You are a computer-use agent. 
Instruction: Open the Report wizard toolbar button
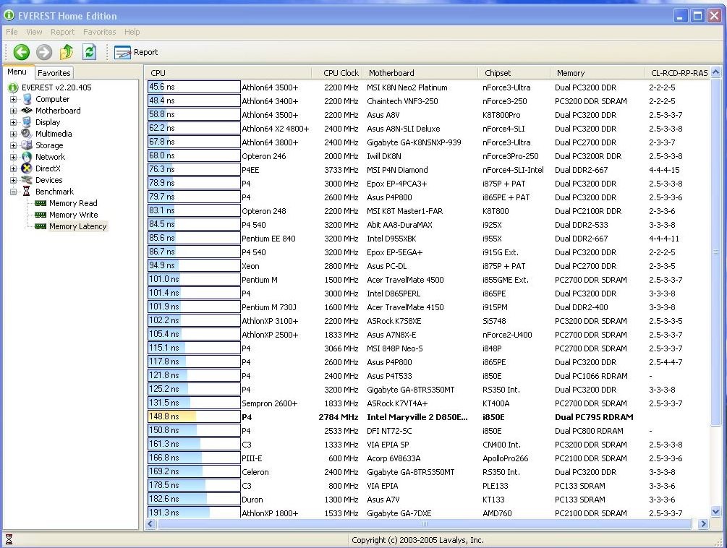pos(136,52)
